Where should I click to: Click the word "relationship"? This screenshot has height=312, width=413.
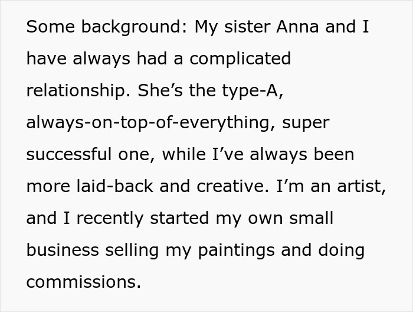tap(78, 91)
